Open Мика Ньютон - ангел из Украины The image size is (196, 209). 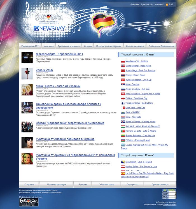click(x=58, y=86)
